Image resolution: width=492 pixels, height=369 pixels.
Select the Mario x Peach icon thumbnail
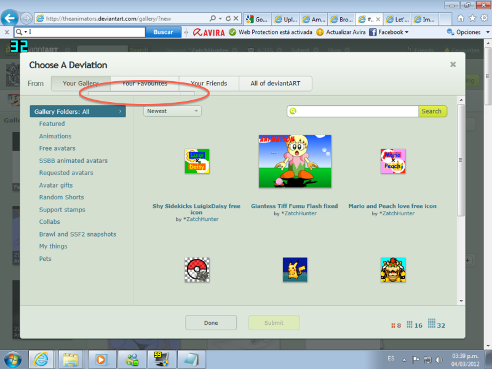click(x=393, y=161)
